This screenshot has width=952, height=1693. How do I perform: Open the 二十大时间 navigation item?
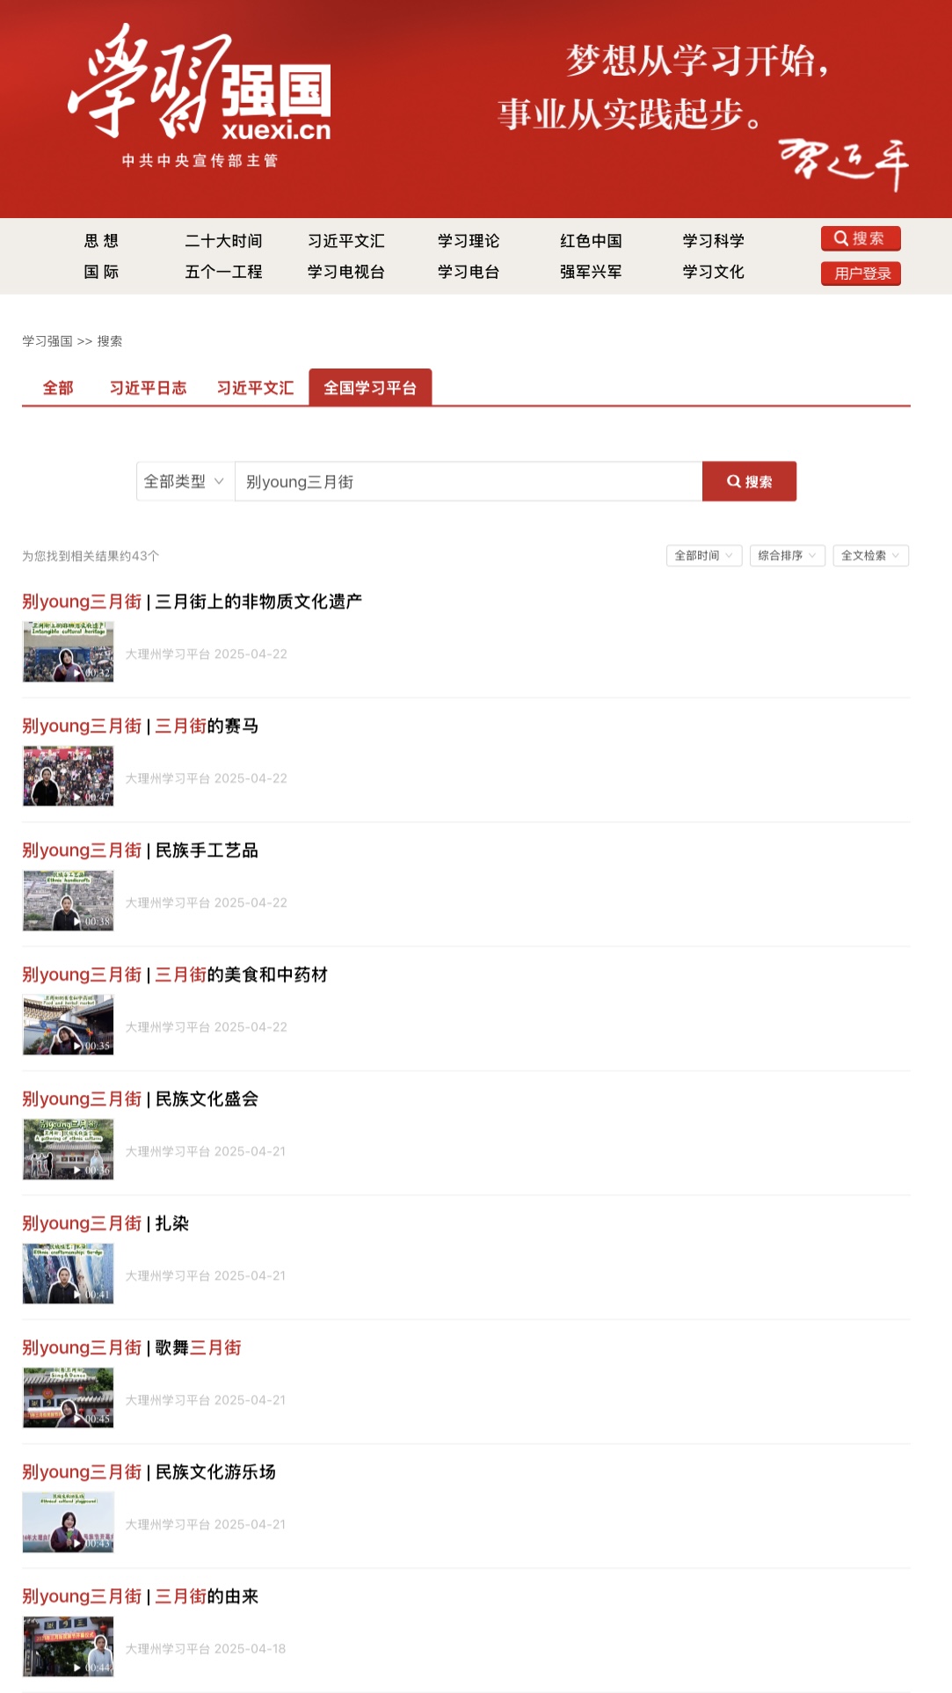click(223, 241)
